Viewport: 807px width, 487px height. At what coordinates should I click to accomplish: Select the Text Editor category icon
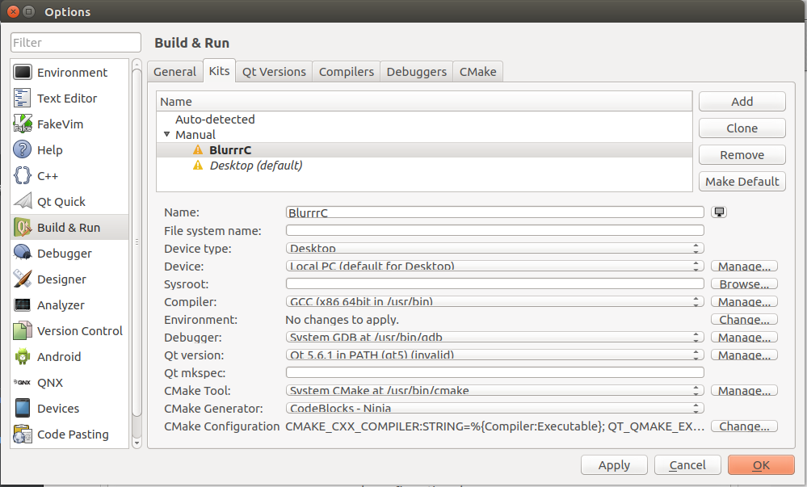pyautogui.click(x=23, y=99)
